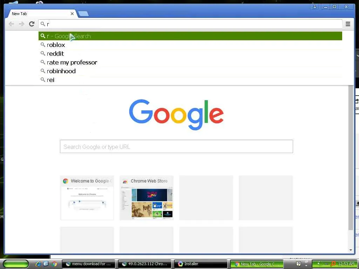Click the Welcome to Google favicon

[66, 181]
